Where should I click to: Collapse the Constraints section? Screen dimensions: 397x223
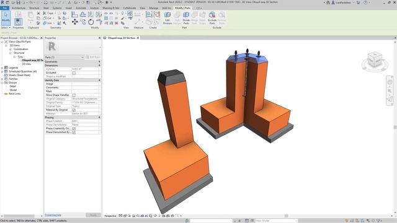coord(99,62)
